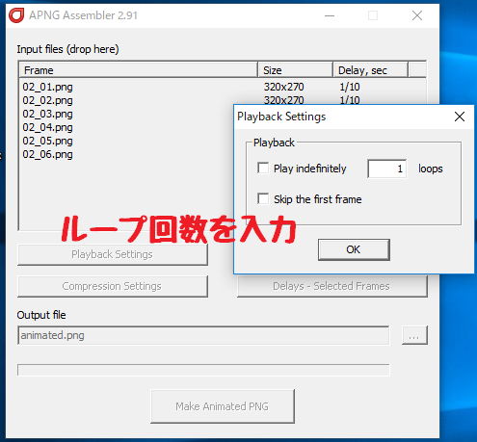This screenshot has height=442, width=477.
Task: Click the APNG Assembler app logo icon
Action: pyautogui.click(x=16, y=15)
